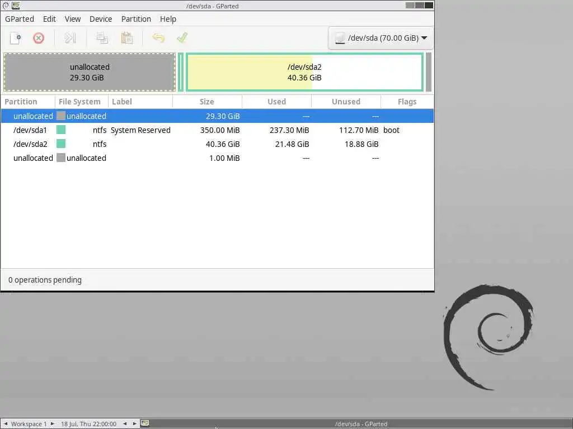Close the GParted window
The image size is (573, 429).
[429, 5]
